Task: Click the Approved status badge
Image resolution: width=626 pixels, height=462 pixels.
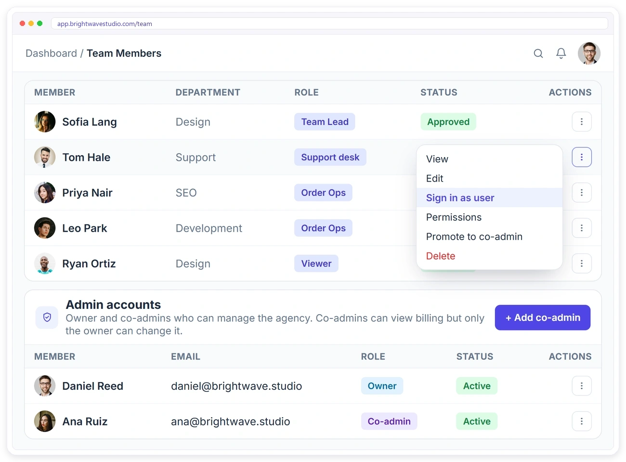Action: tap(448, 122)
